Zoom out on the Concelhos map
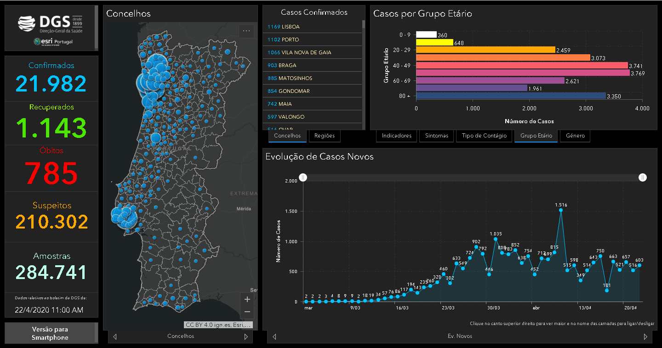This screenshot has width=662, height=348. click(x=247, y=312)
